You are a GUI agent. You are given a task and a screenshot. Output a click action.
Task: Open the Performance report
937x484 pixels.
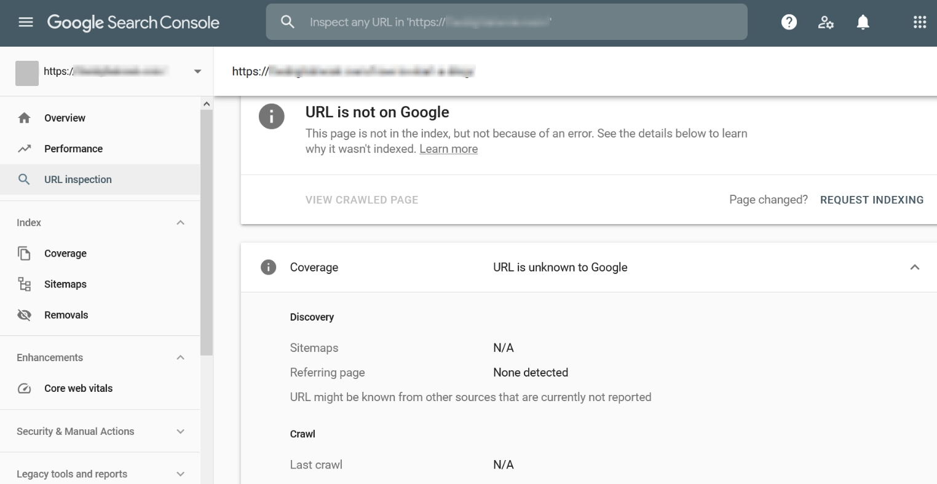click(100, 149)
